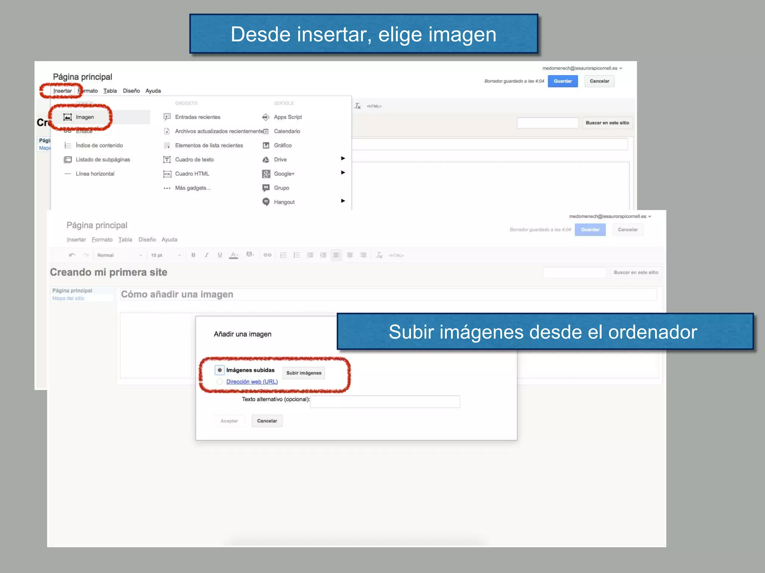765x573 pixels.
Task: Click the Cuadro HTML icon
Action: coord(167,174)
